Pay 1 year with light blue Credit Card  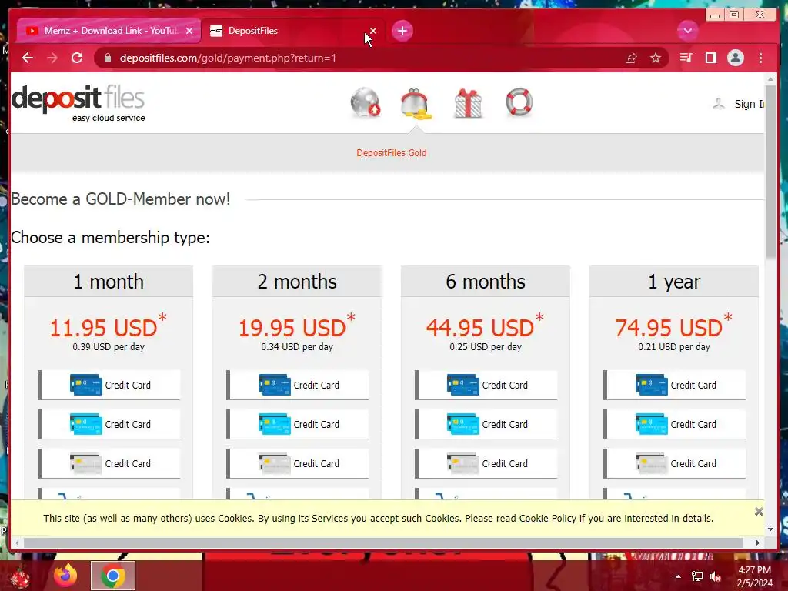[674, 424]
